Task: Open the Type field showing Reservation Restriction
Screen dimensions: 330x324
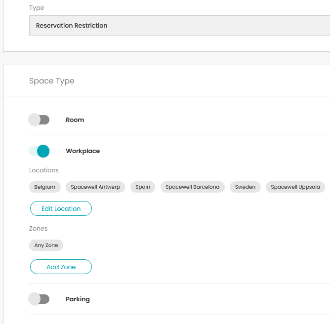Action: click(179, 26)
